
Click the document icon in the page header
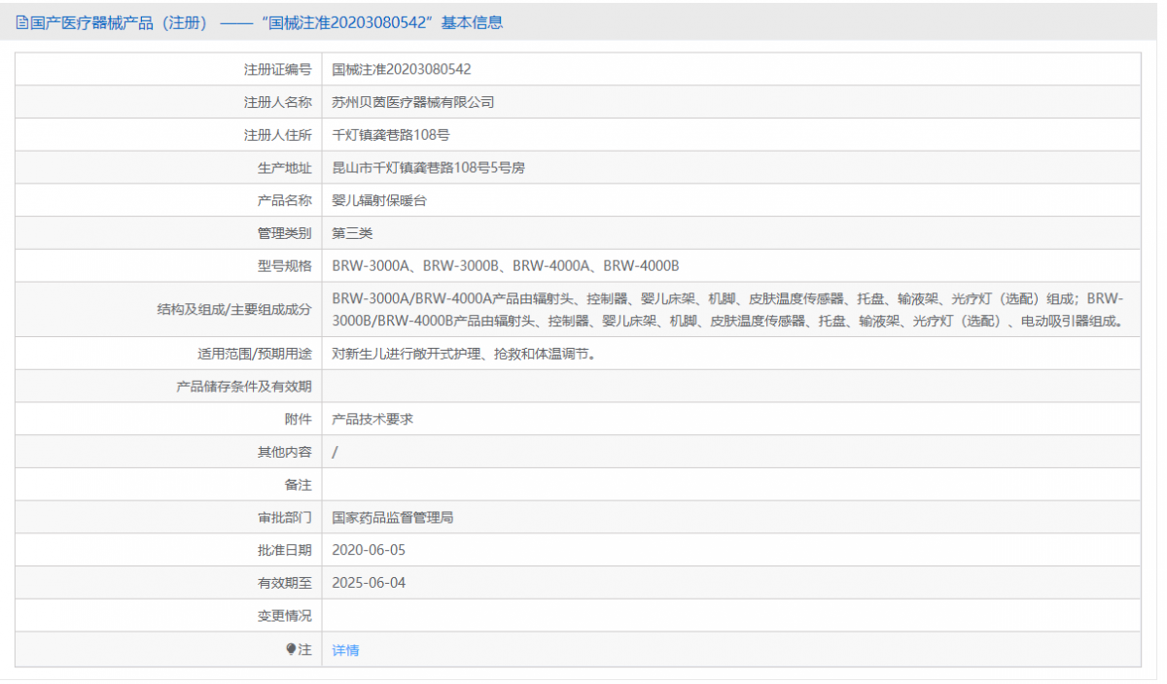point(19,21)
